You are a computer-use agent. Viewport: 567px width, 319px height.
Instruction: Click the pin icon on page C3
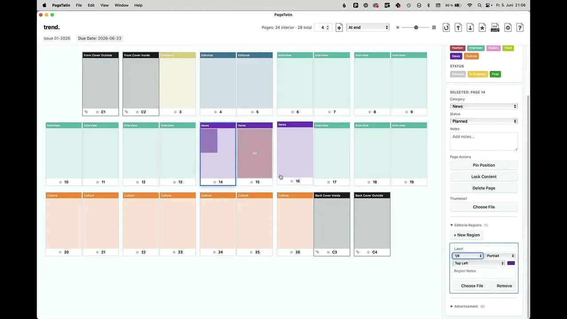click(318, 252)
